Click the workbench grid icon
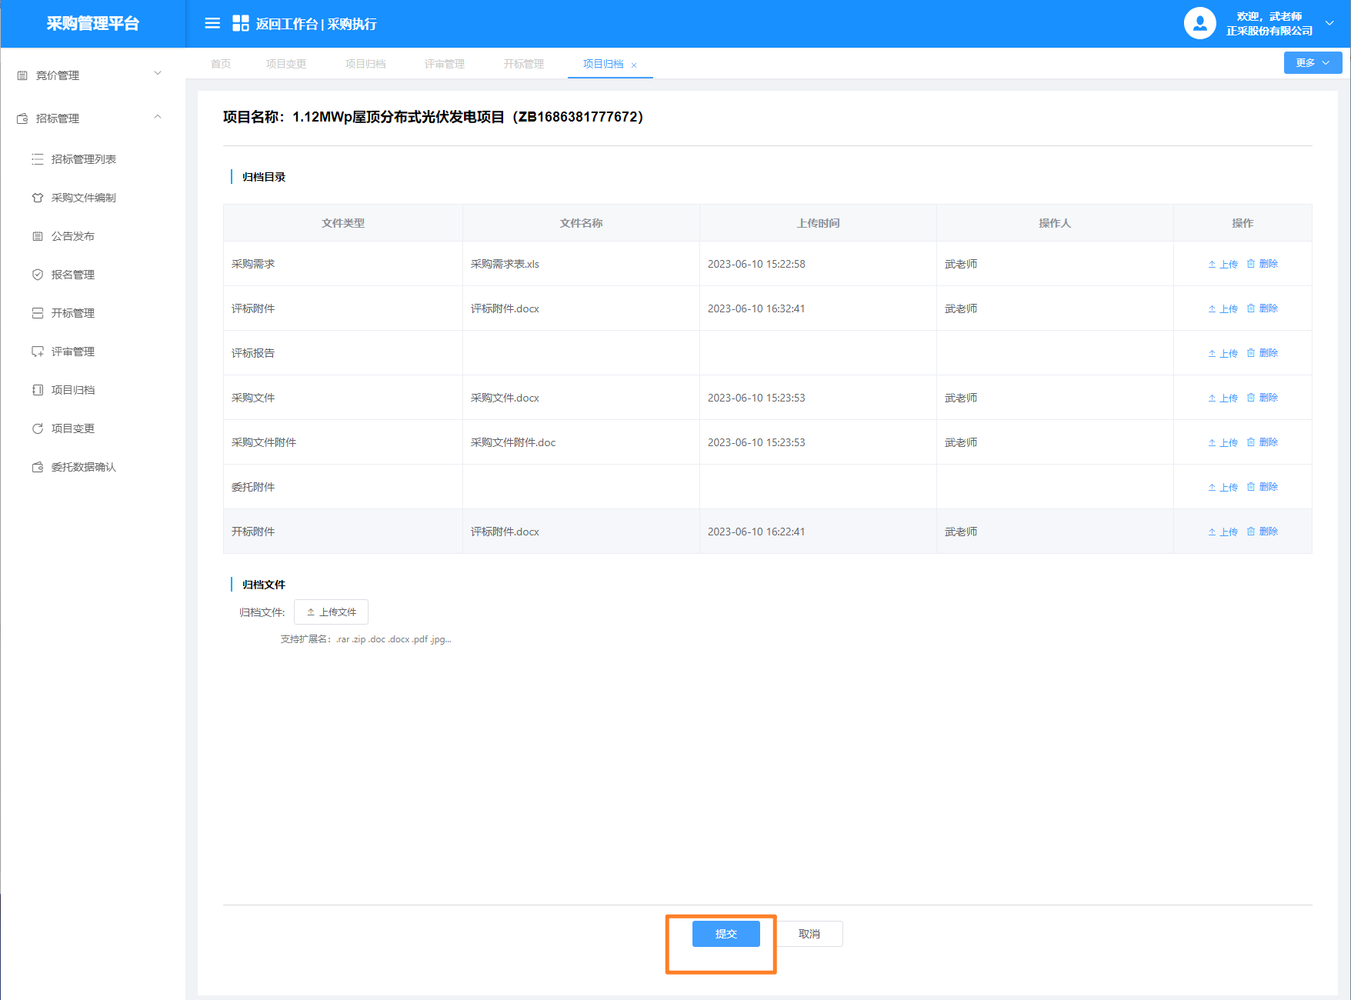 click(240, 24)
